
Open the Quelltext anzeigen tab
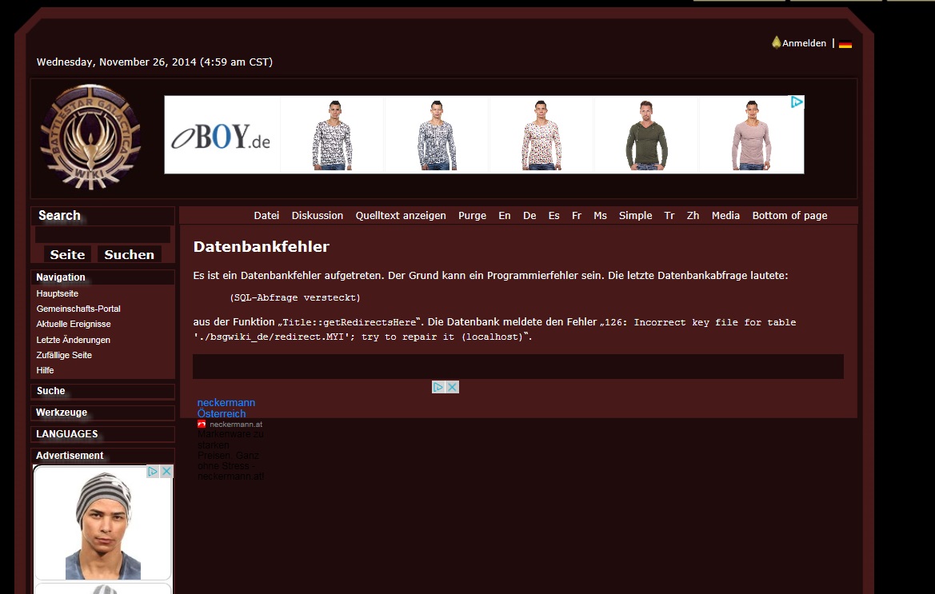pos(401,216)
